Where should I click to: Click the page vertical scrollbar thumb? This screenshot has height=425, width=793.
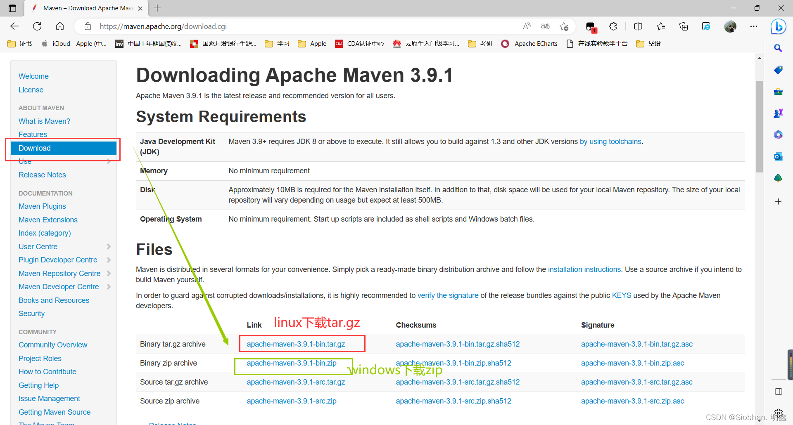point(759,126)
